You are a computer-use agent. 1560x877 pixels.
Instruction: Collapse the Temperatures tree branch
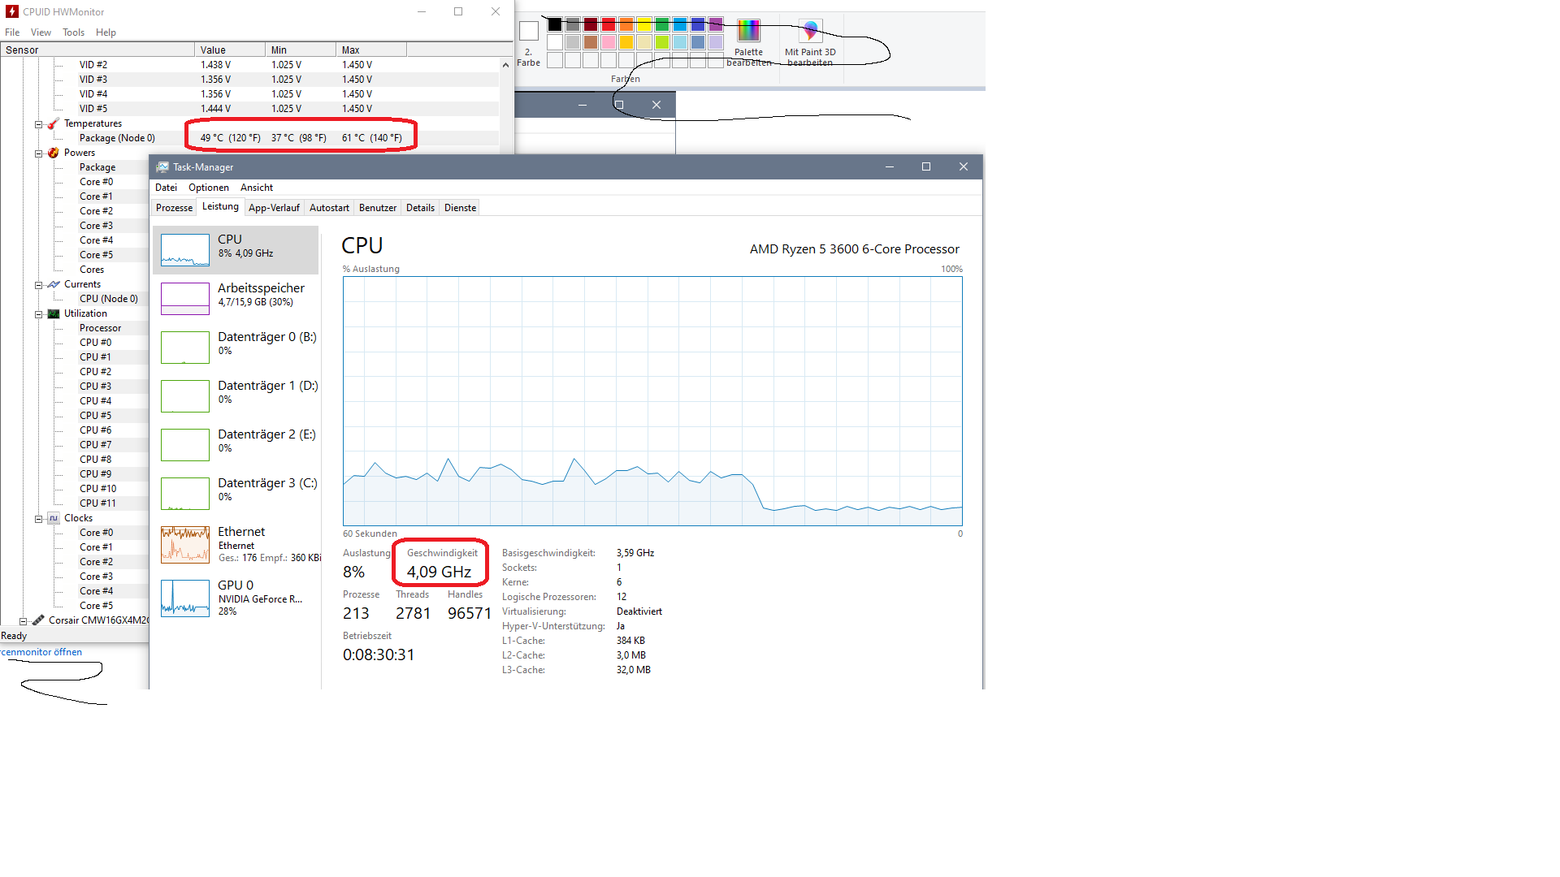tap(39, 123)
